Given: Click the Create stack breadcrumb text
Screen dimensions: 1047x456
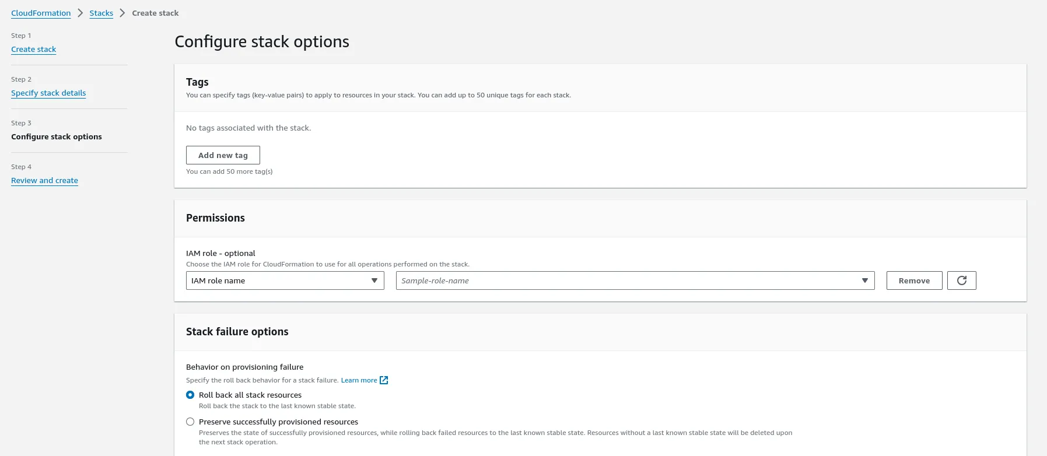Looking at the screenshot, I should (155, 13).
